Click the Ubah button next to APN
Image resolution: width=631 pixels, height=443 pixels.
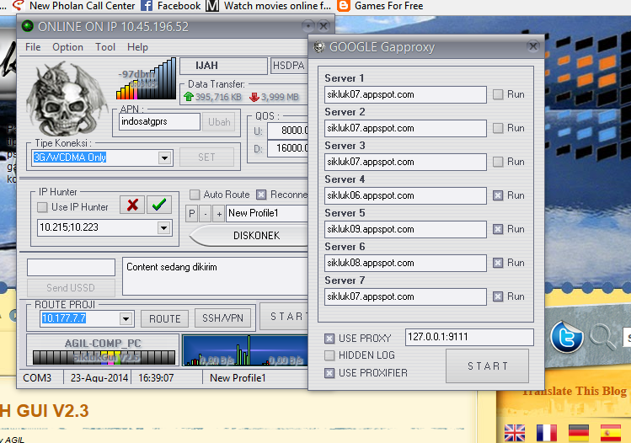219,122
